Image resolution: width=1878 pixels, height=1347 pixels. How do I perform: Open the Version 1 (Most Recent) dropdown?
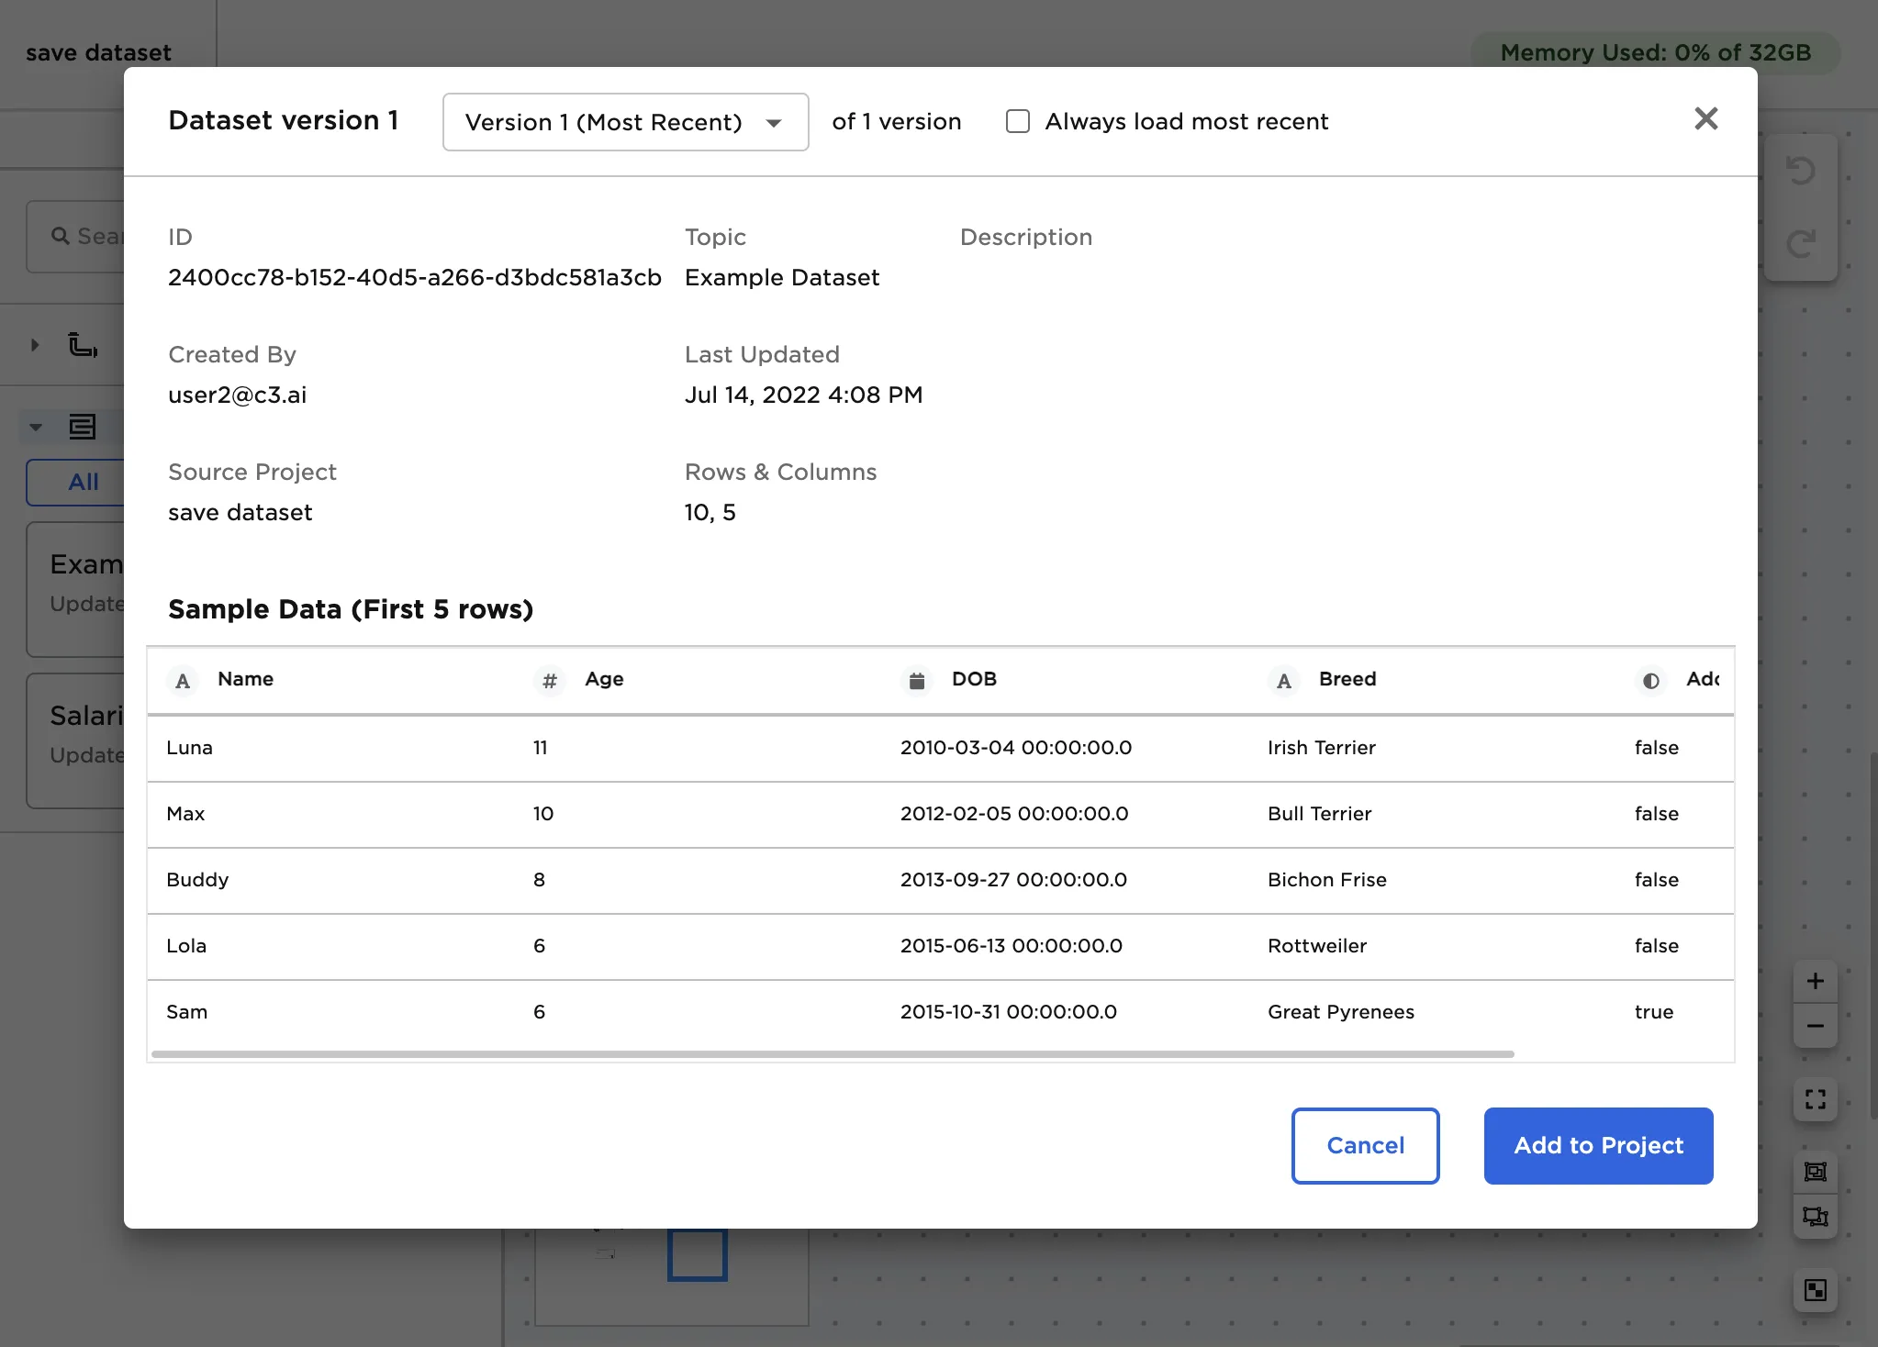tap(624, 122)
